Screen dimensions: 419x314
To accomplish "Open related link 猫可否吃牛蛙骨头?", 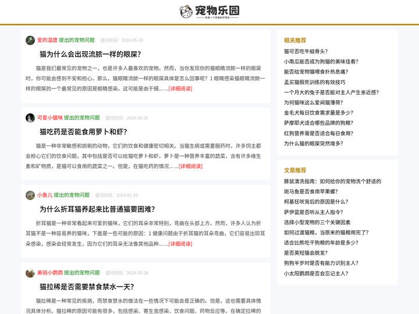I will (306, 51).
